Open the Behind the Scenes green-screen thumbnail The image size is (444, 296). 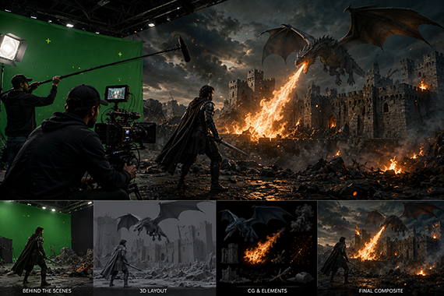coord(47,248)
